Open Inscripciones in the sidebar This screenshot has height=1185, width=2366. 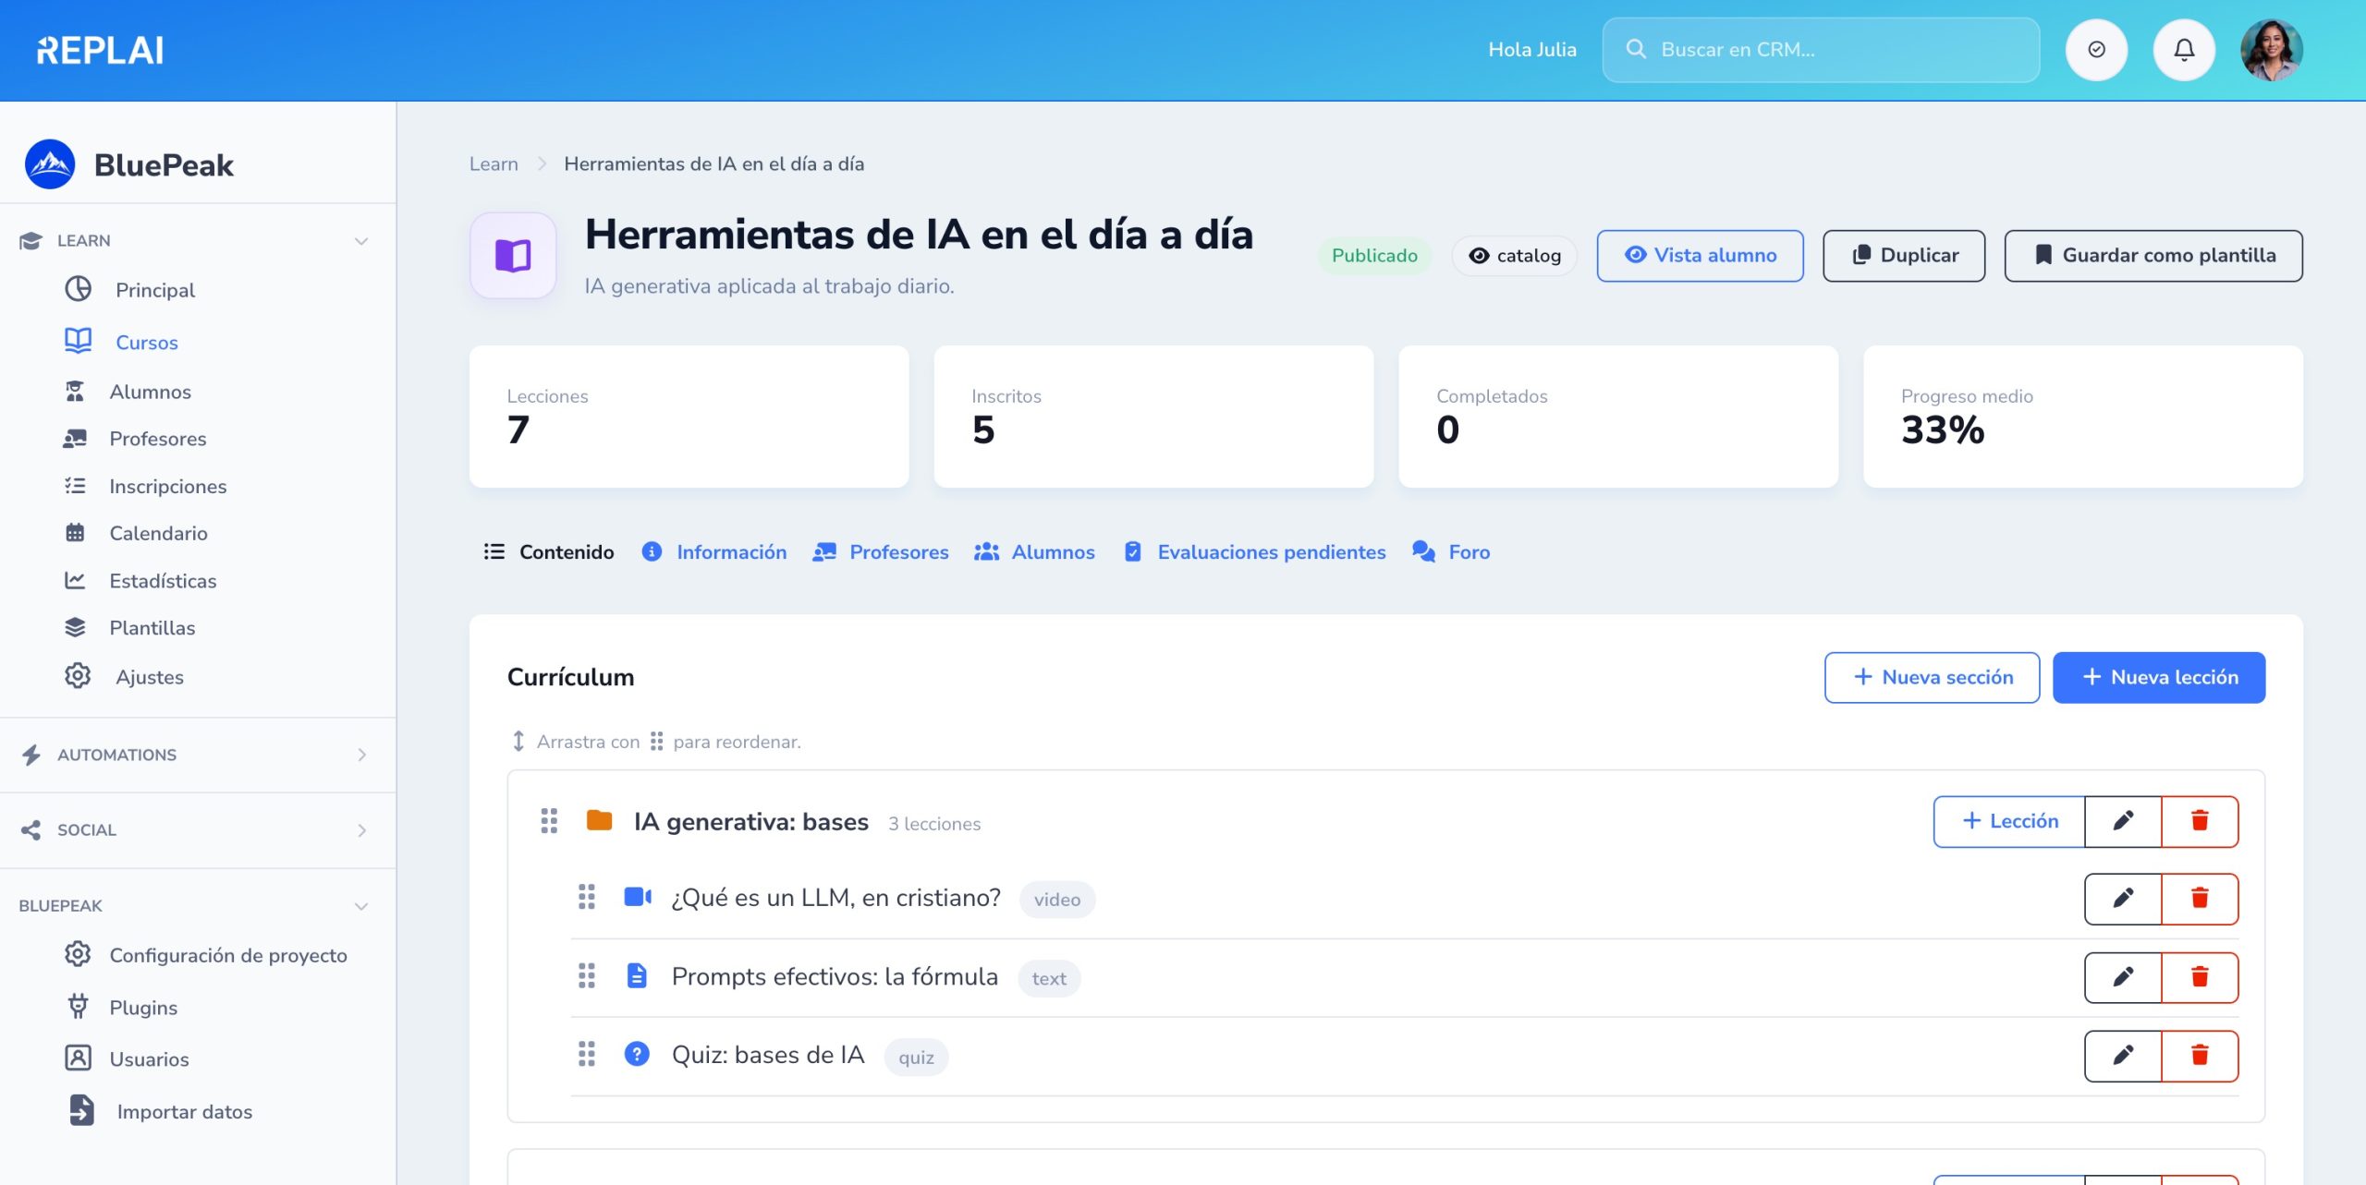coord(144,486)
